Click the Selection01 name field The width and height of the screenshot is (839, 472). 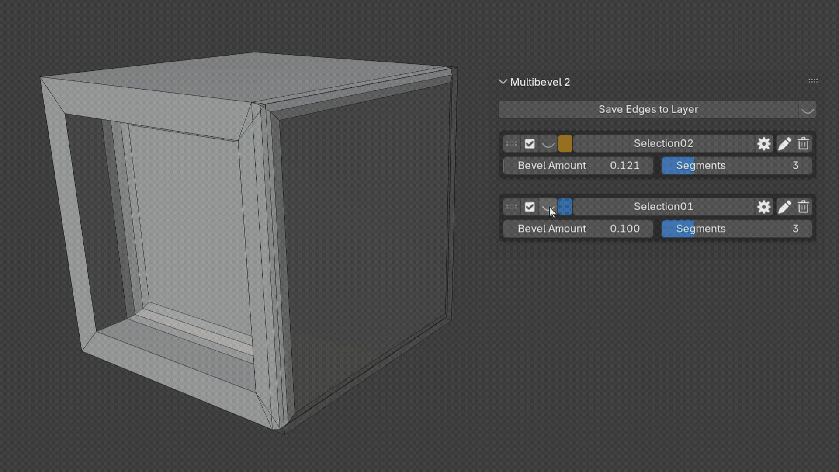(x=663, y=207)
